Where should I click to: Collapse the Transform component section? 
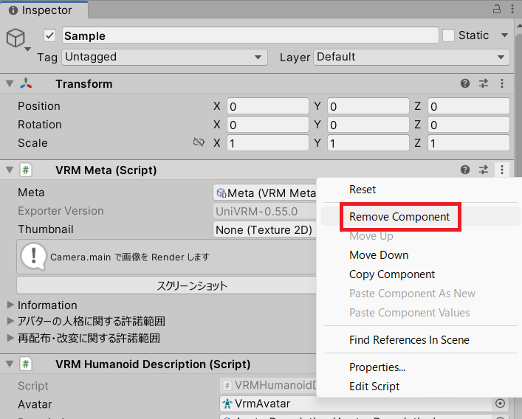point(10,84)
